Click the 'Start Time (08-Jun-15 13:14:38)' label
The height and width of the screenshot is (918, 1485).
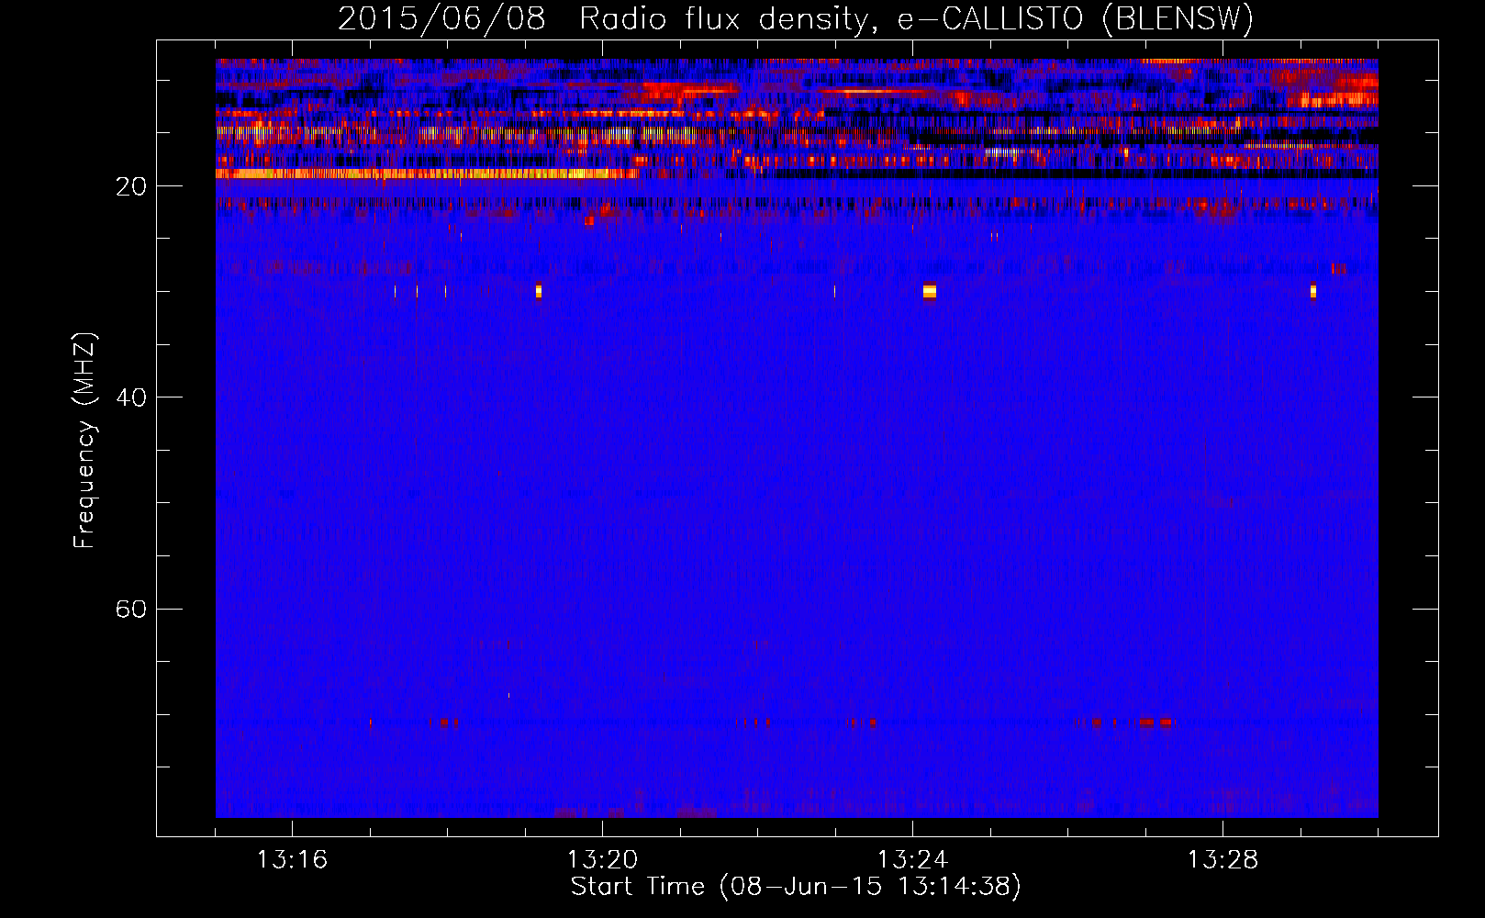(796, 887)
